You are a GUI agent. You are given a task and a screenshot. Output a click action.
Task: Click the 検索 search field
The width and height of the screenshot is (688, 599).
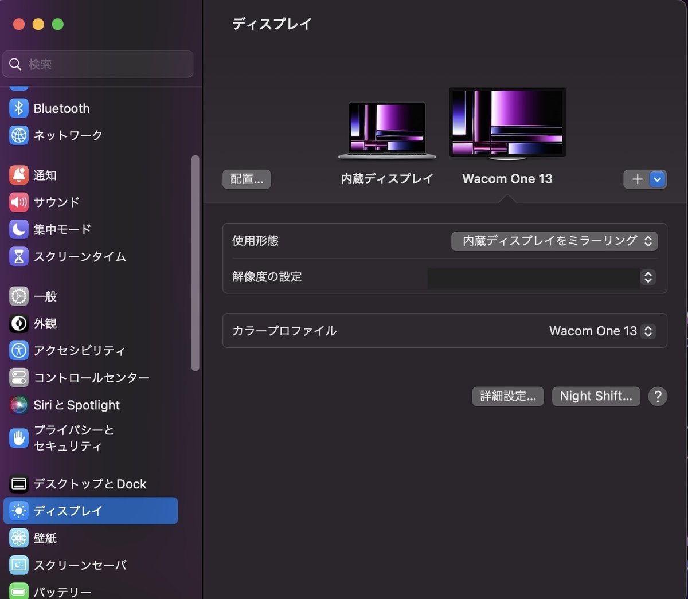98,64
